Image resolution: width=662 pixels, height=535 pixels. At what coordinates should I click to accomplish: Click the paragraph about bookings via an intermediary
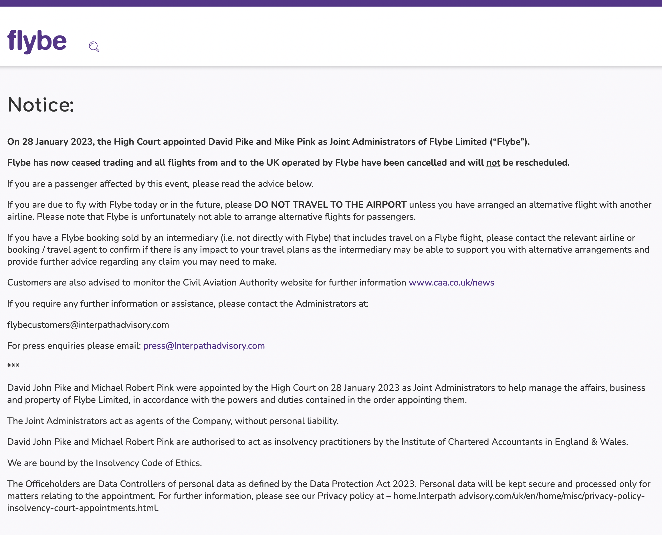328,250
